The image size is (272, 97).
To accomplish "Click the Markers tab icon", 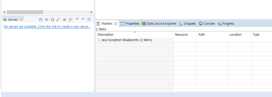I will [98, 24].
